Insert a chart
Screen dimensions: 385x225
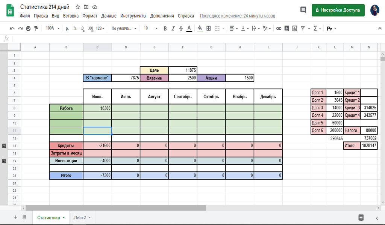tap(295, 28)
